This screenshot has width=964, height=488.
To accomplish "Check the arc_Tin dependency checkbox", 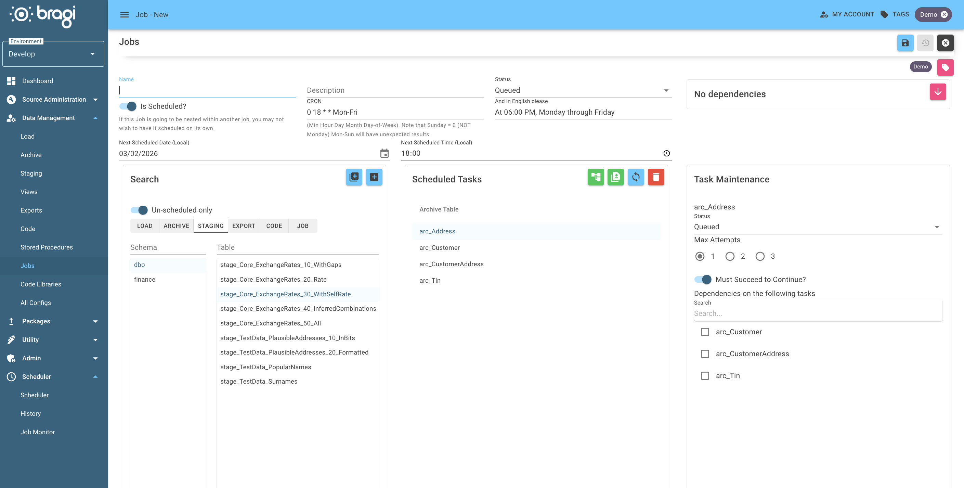I will tap(705, 376).
